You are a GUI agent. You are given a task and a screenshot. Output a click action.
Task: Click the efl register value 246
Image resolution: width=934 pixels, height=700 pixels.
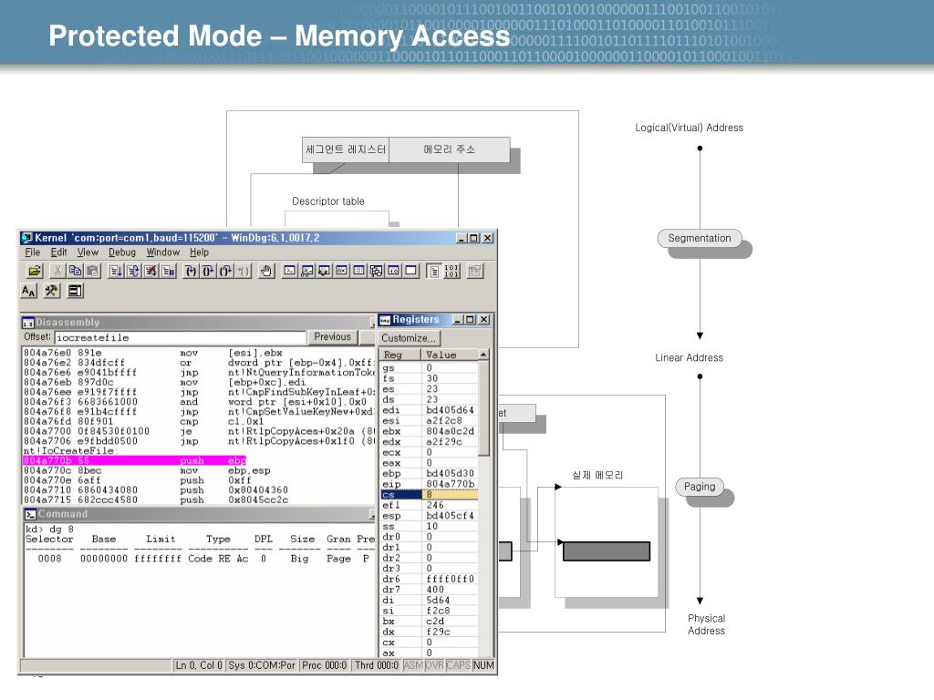tap(435, 505)
